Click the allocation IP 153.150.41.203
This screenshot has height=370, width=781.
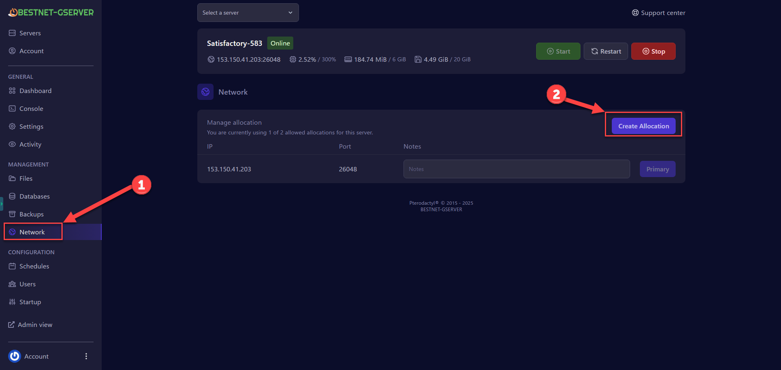pos(229,169)
